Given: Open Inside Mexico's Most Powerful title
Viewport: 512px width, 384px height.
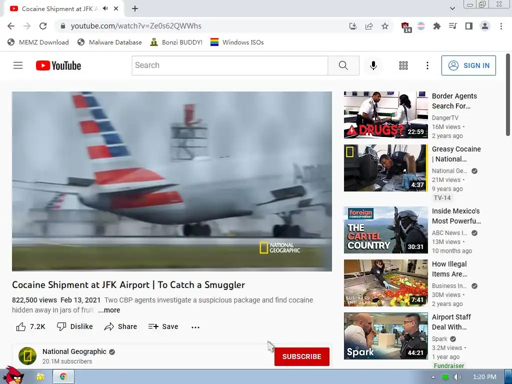Looking at the screenshot, I should [456, 216].
